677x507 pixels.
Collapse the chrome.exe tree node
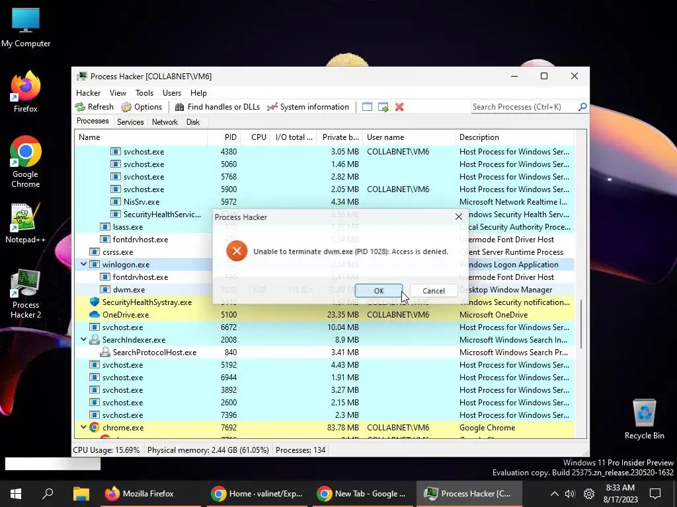[83, 428]
